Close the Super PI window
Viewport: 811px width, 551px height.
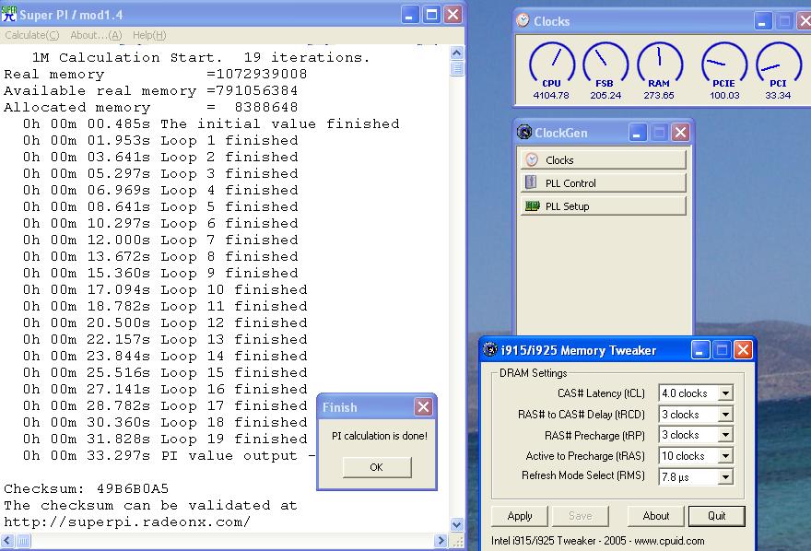pos(453,15)
